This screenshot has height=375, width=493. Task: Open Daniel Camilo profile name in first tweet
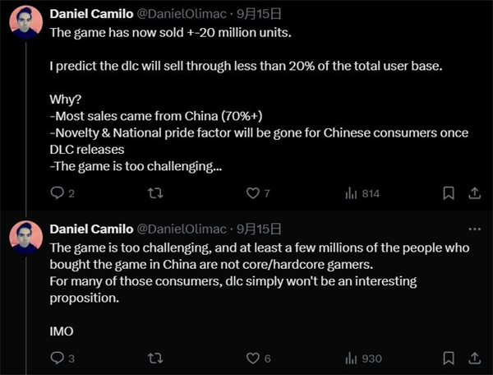click(x=90, y=14)
